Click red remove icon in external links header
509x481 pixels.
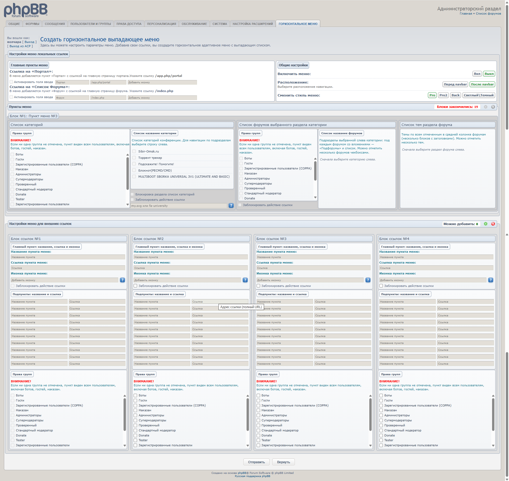(493, 224)
